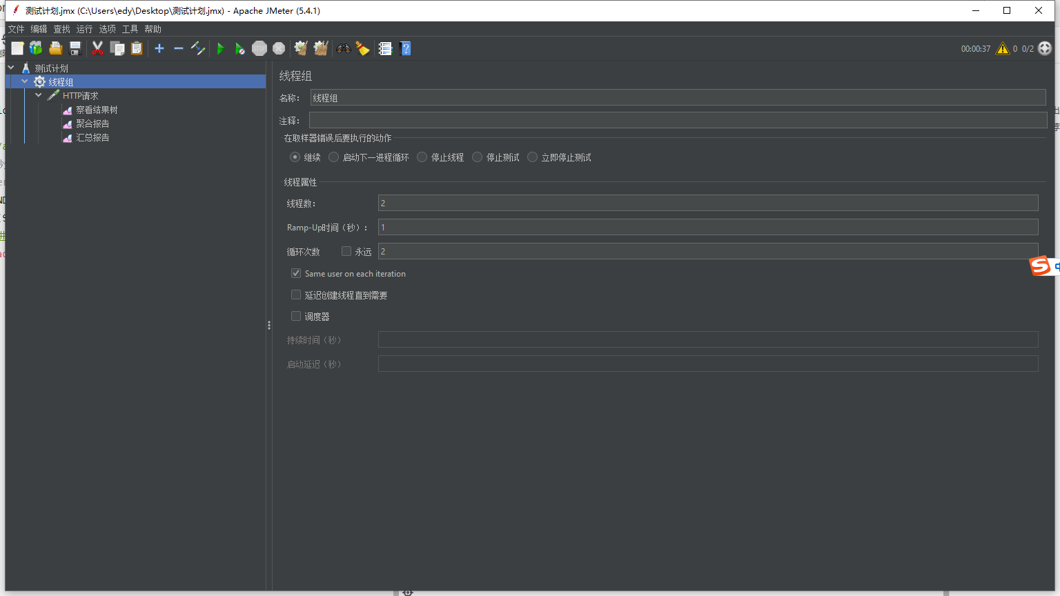Clear all results double broom icon

click(x=320, y=48)
